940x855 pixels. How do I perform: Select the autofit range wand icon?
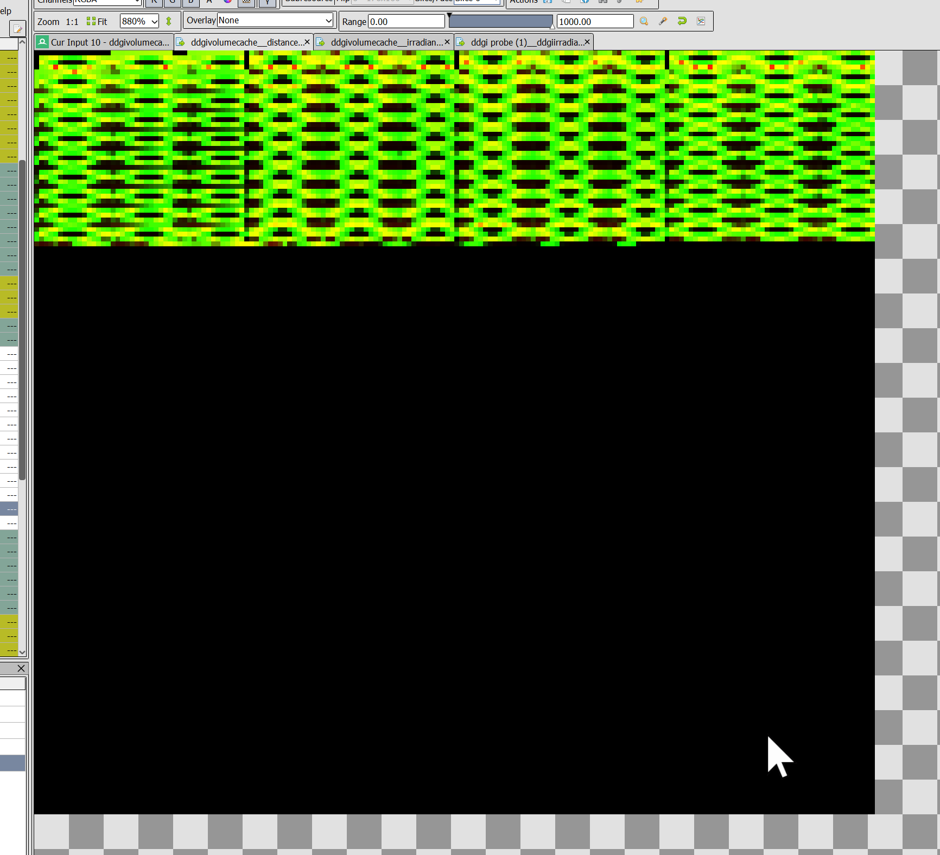coord(663,21)
